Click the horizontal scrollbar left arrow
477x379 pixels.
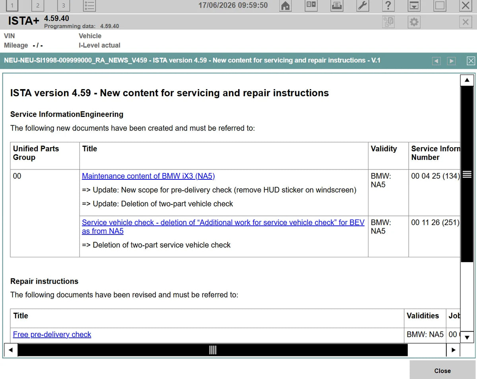[10, 350]
